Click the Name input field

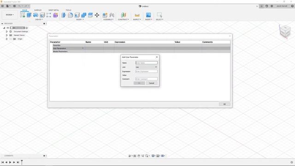pos(147,63)
